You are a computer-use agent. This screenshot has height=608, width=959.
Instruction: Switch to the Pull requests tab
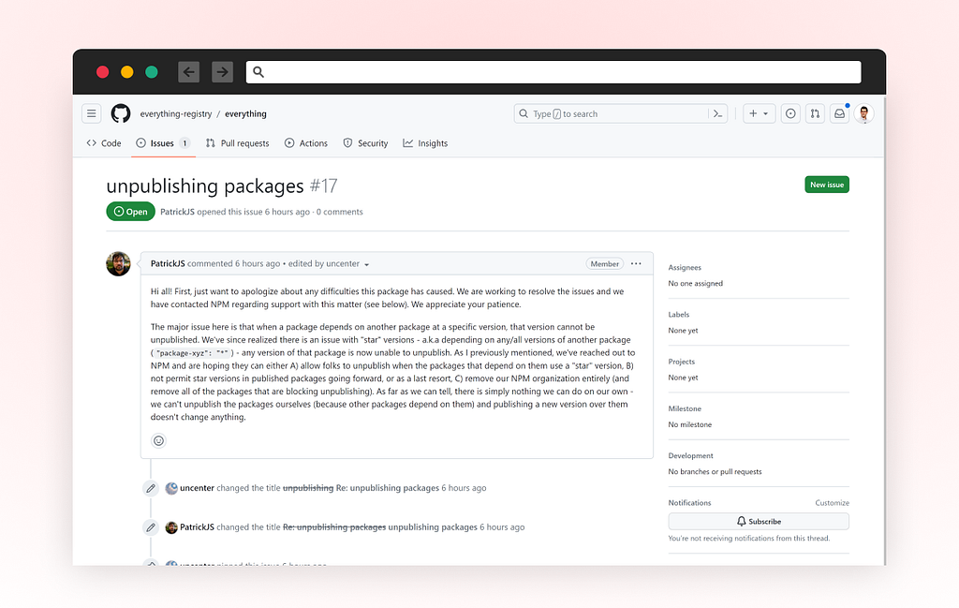click(x=237, y=143)
